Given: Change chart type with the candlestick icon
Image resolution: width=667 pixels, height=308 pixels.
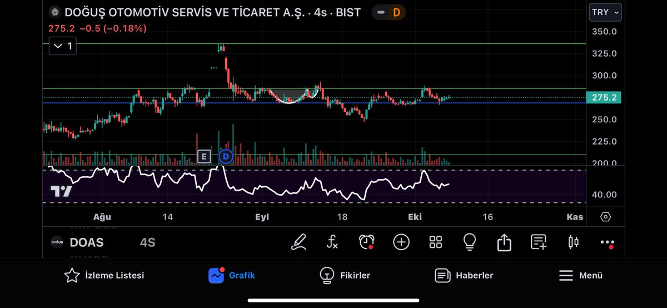Looking at the screenshot, I should [574, 242].
